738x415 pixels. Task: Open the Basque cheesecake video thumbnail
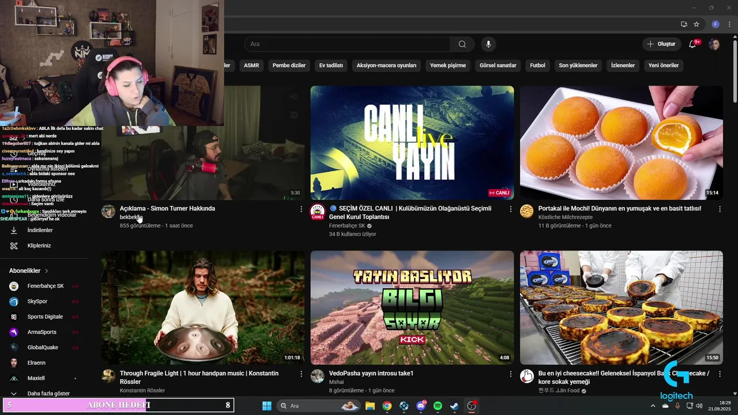pyautogui.click(x=621, y=308)
